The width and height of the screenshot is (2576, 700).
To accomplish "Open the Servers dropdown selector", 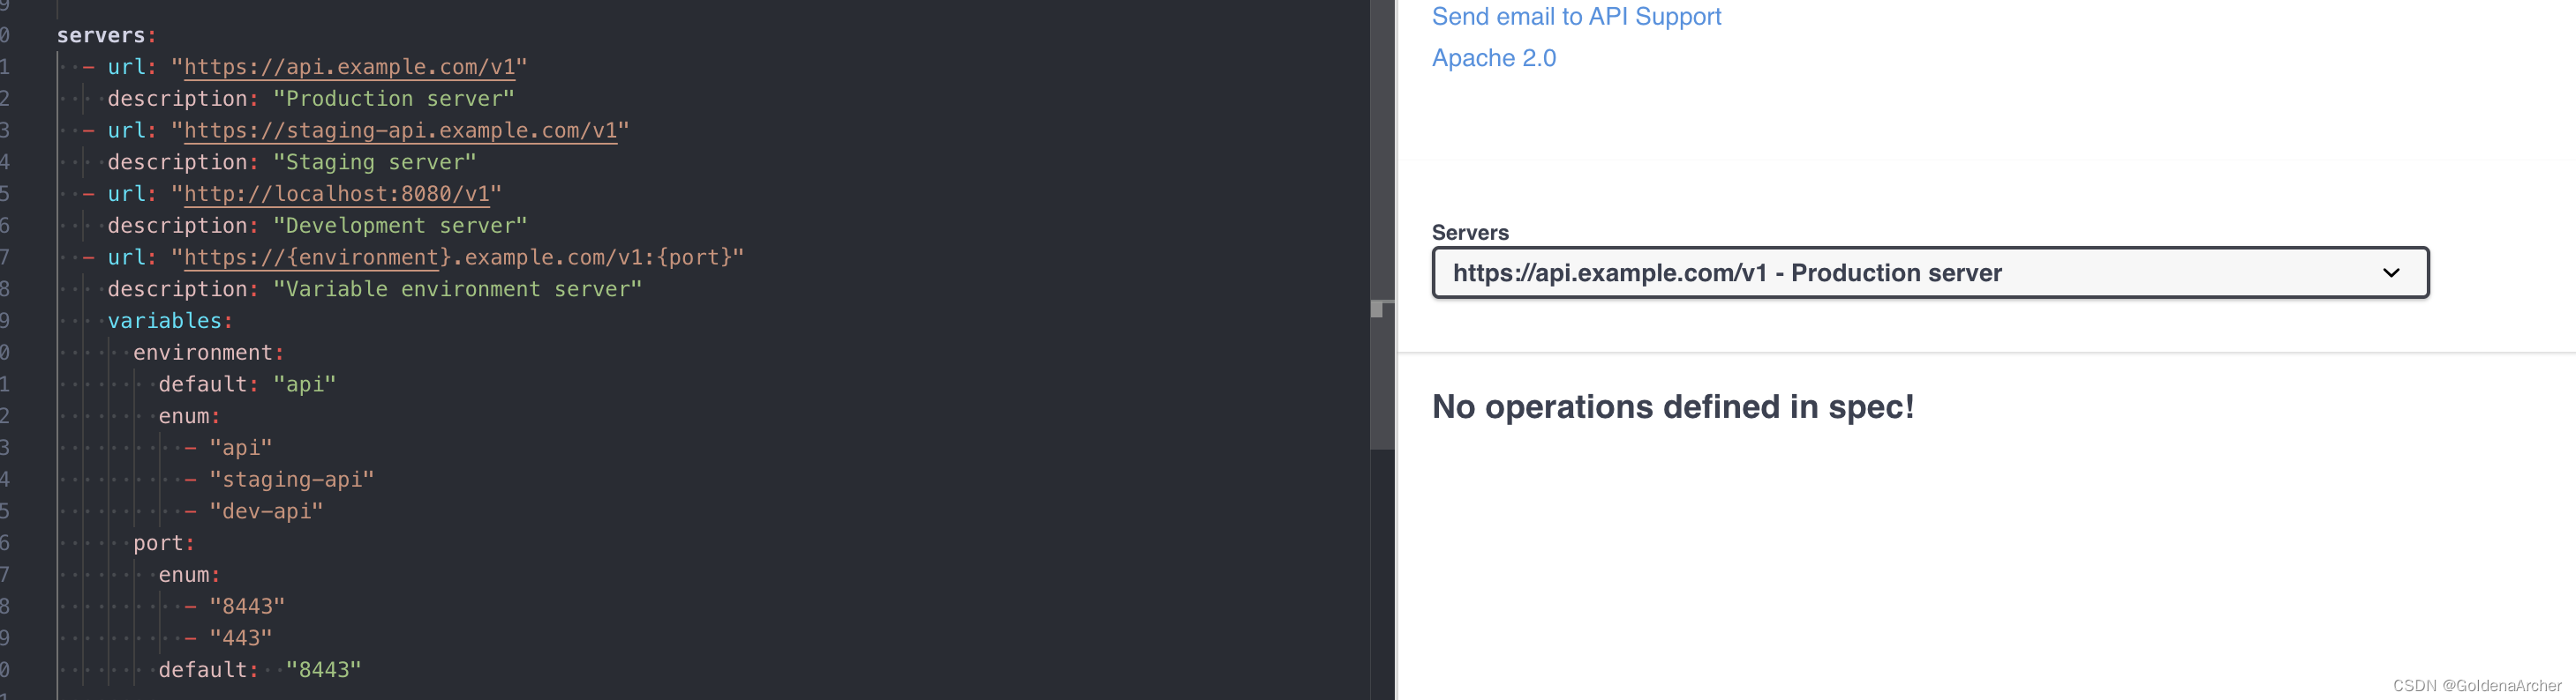I will tap(1930, 272).
